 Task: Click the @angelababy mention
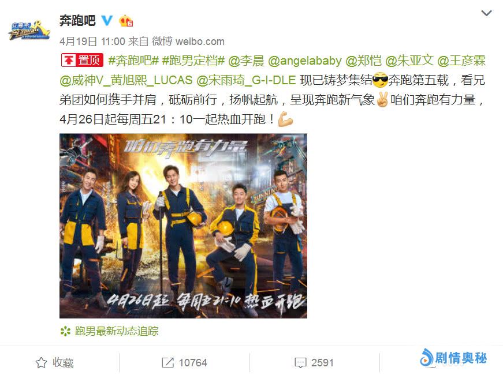point(305,60)
